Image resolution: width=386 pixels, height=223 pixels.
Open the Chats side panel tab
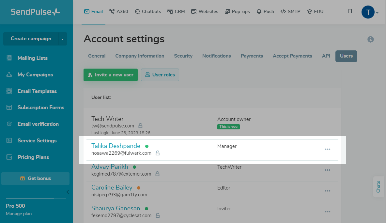[x=378, y=187]
